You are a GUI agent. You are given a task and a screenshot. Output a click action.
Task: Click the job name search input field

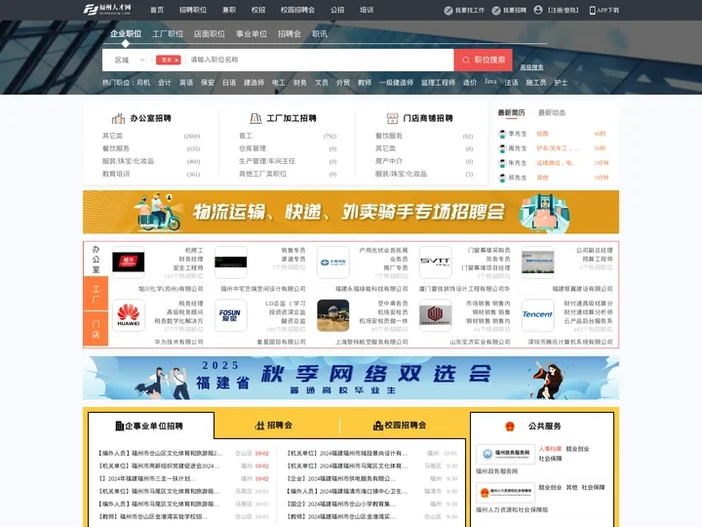[320, 60]
